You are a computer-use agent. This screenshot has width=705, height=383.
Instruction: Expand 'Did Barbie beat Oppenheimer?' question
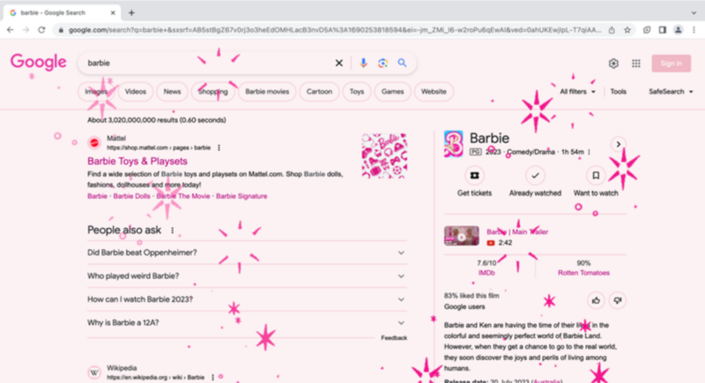click(x=247, y=253)
